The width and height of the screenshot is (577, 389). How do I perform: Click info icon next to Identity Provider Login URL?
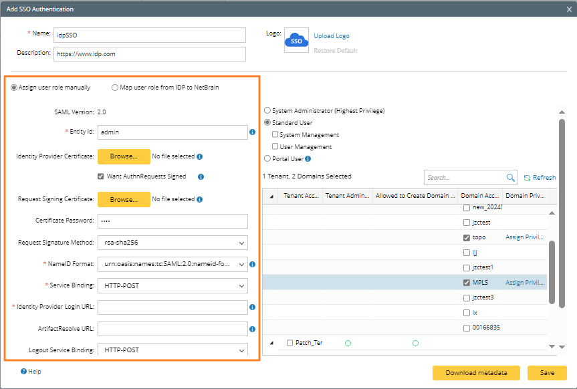(253, 307)
